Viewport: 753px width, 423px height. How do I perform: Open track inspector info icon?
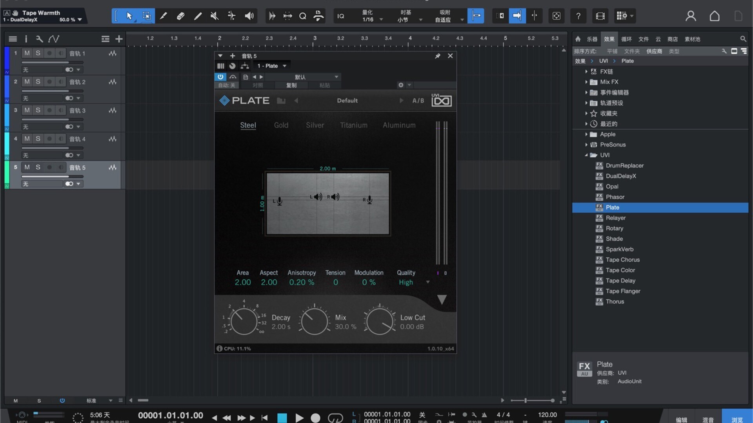click(x=26, y=39)
